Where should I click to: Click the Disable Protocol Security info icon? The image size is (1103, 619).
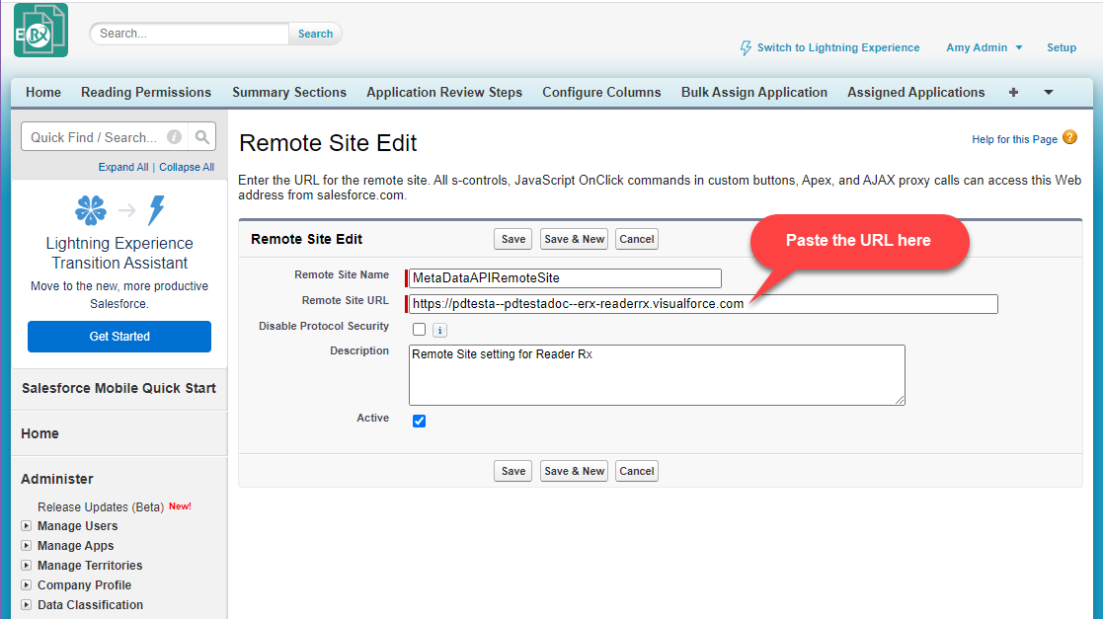439,330
